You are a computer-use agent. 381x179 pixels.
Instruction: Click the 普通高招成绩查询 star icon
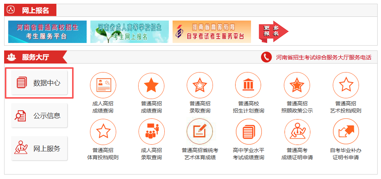[x=151, y=86]
